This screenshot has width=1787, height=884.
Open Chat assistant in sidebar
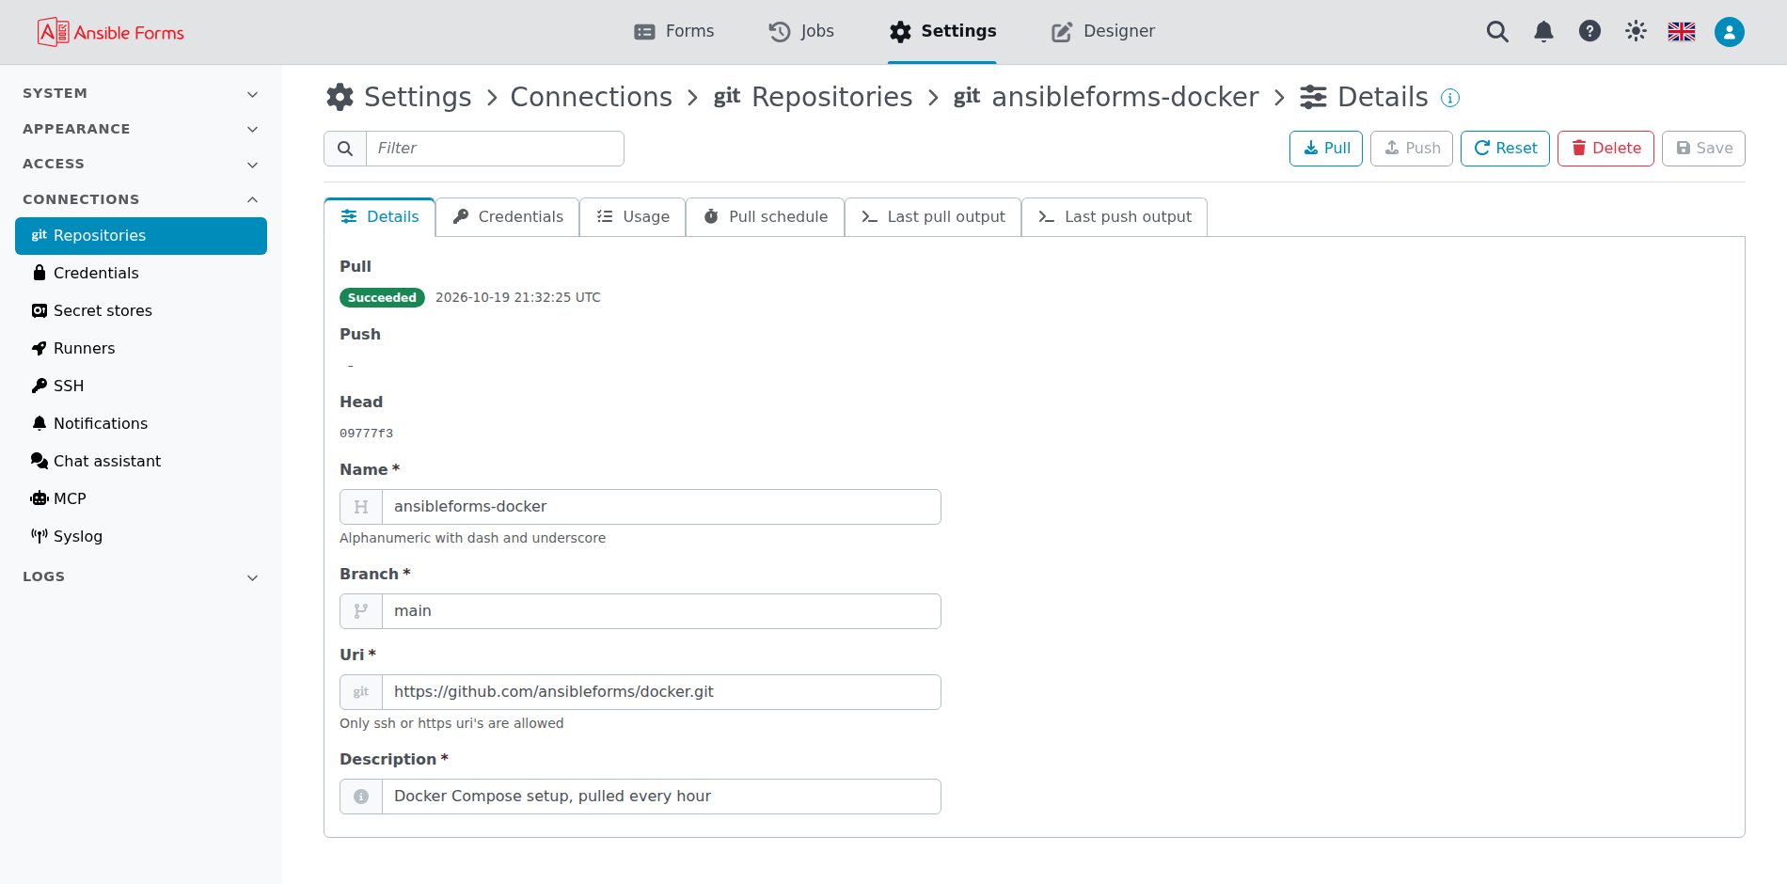[x=141, y=461]
